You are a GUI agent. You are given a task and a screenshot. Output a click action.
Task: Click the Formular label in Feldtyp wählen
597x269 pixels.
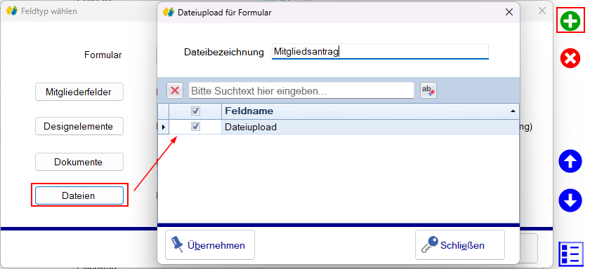coord(103,55)
